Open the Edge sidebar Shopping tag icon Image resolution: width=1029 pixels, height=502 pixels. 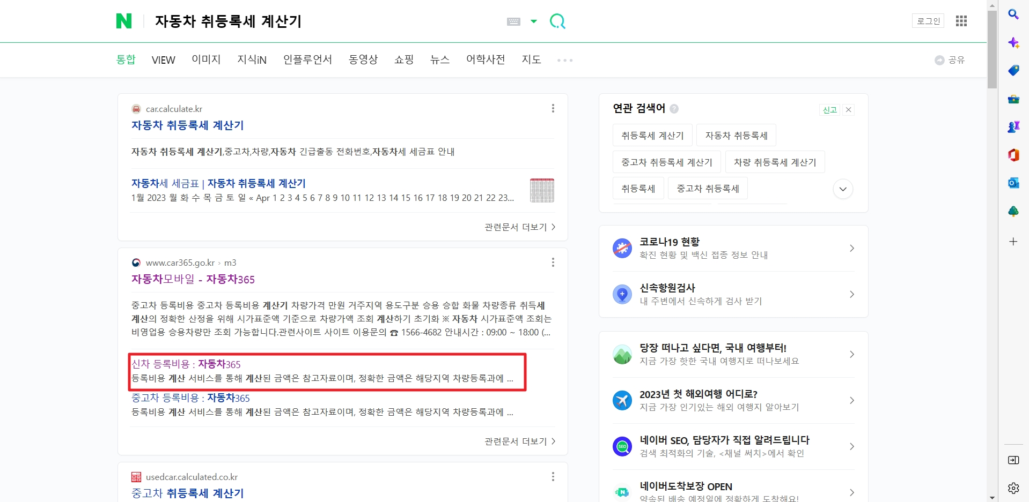[x=1013, y=71]
